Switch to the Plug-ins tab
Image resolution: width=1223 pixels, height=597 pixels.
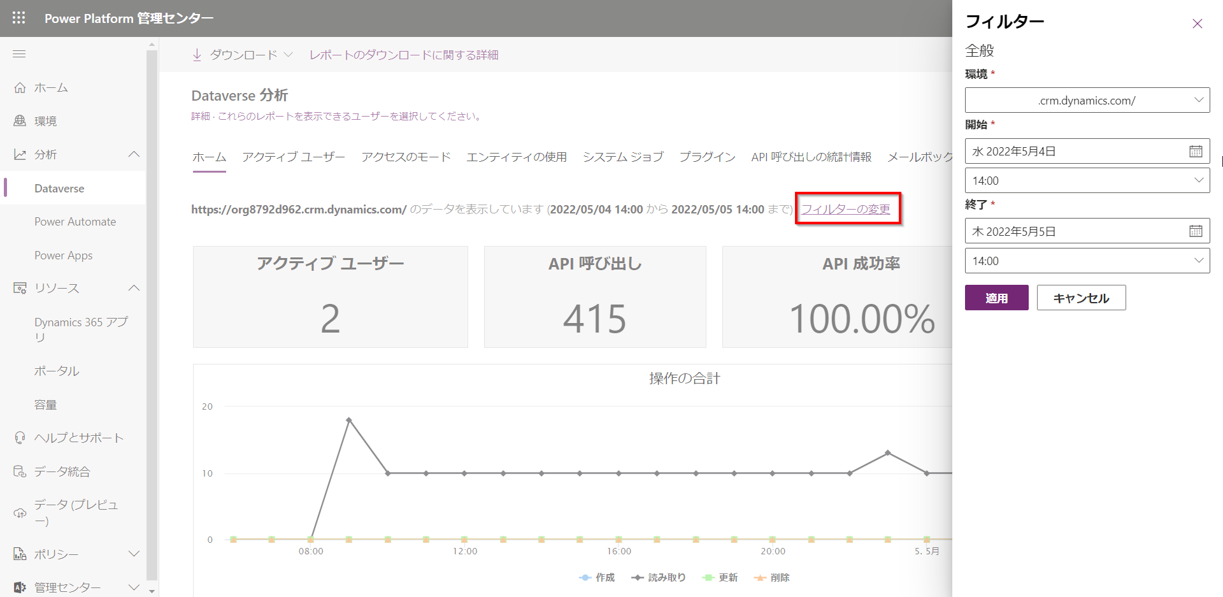[707, 157]
